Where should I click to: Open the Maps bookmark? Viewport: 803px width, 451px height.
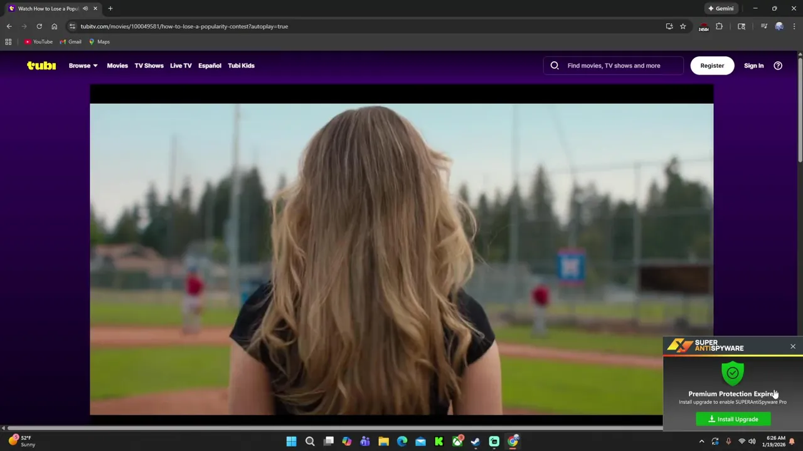point(99,42)
